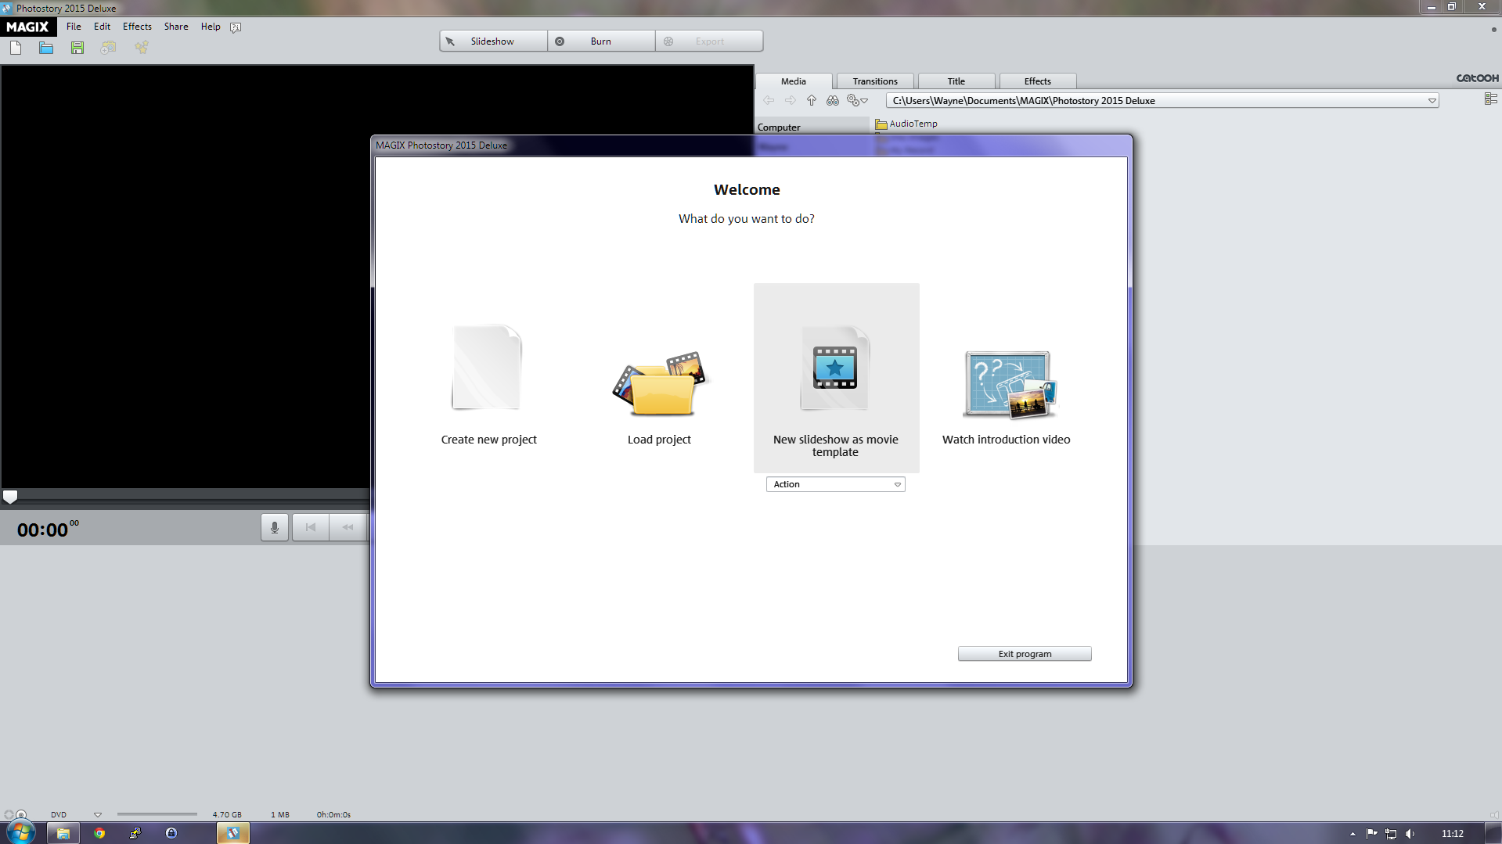Click the context help speech-bubble icon

(236, 27)
